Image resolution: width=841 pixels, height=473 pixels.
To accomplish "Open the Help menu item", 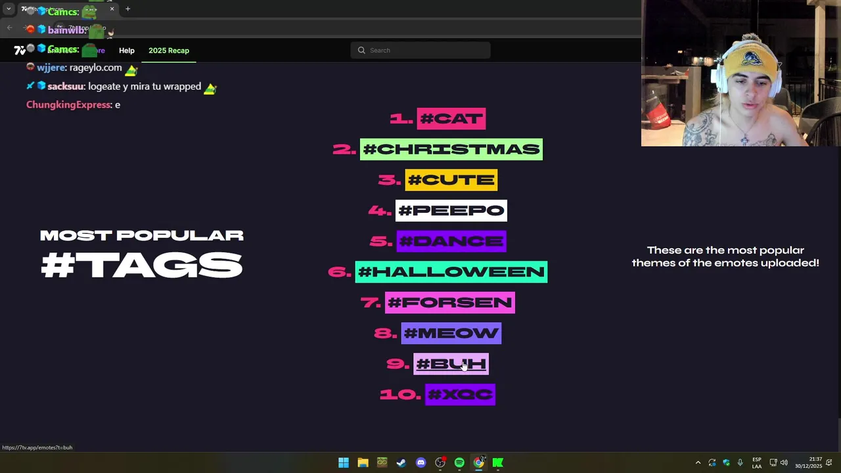I will coord(127,51).
